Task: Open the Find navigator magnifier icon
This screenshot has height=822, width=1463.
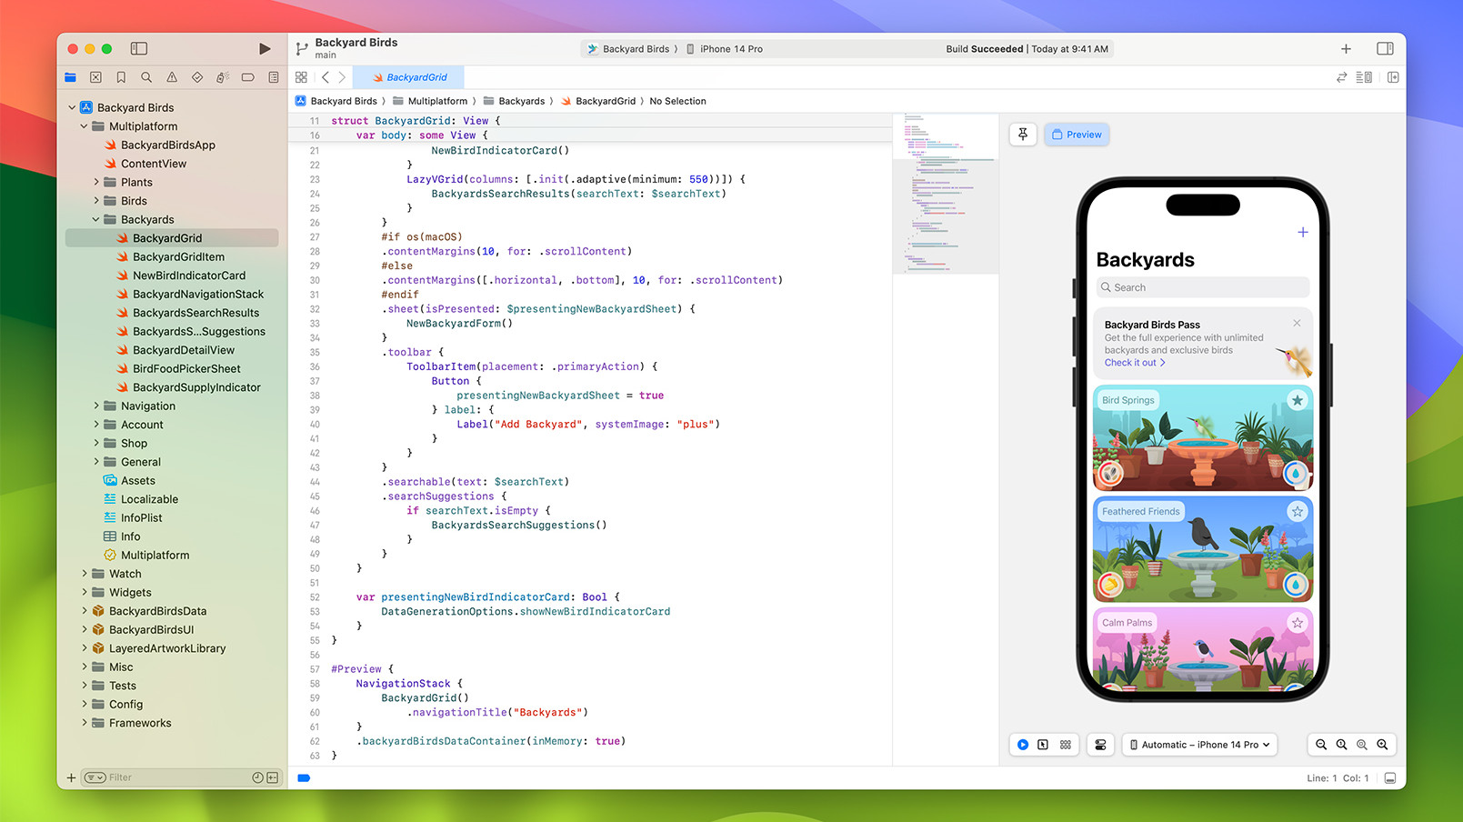Action: tap(146, 78)
